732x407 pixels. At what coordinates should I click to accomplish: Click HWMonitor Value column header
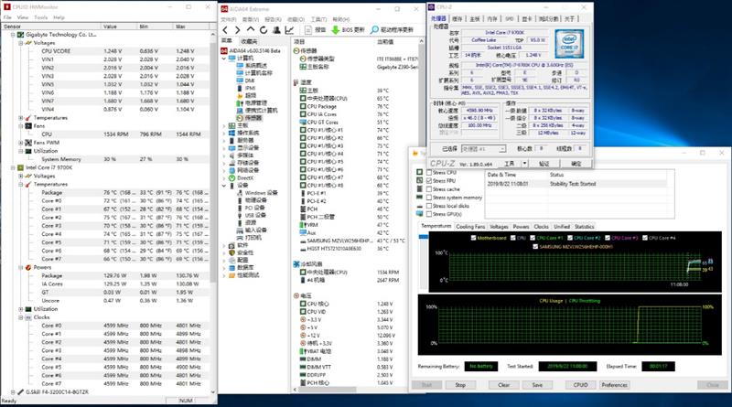(119, 27)
